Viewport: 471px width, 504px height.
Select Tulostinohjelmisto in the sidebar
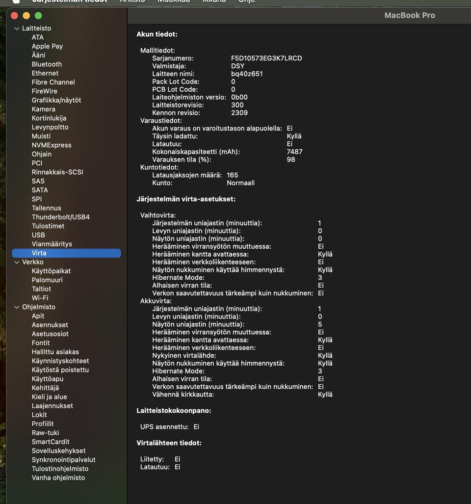tap(60, 469)
